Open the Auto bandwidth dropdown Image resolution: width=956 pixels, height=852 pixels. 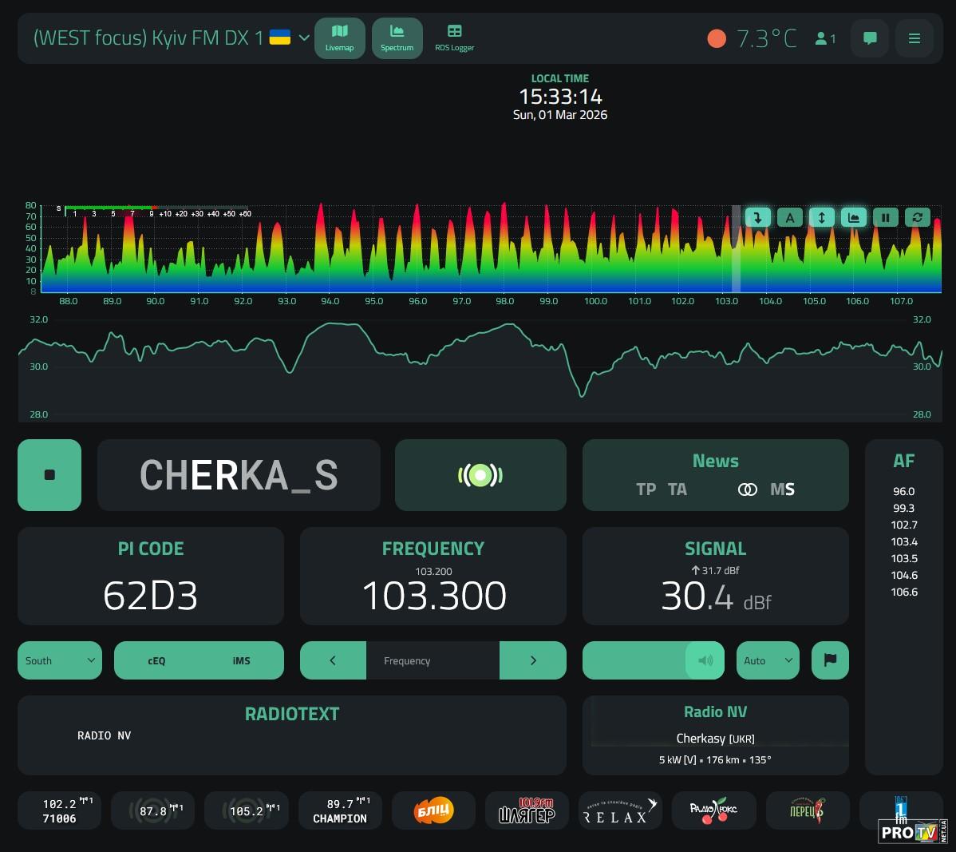[x=767, y=660]
